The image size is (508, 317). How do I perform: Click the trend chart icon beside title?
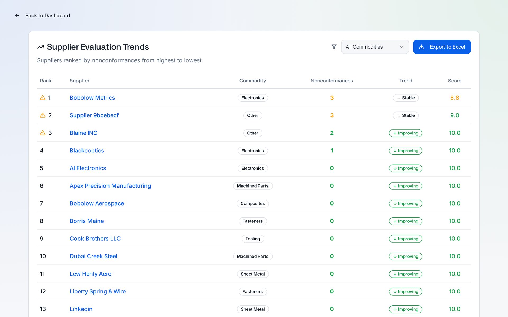(x=40, y=47)
